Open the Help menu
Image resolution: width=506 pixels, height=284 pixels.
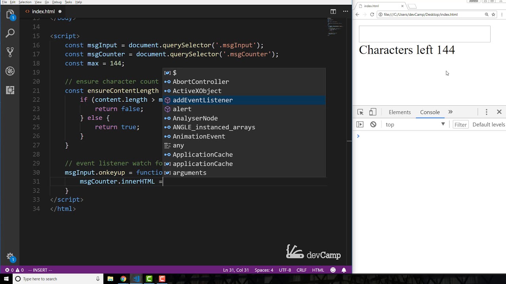click(x=79, y=2)
